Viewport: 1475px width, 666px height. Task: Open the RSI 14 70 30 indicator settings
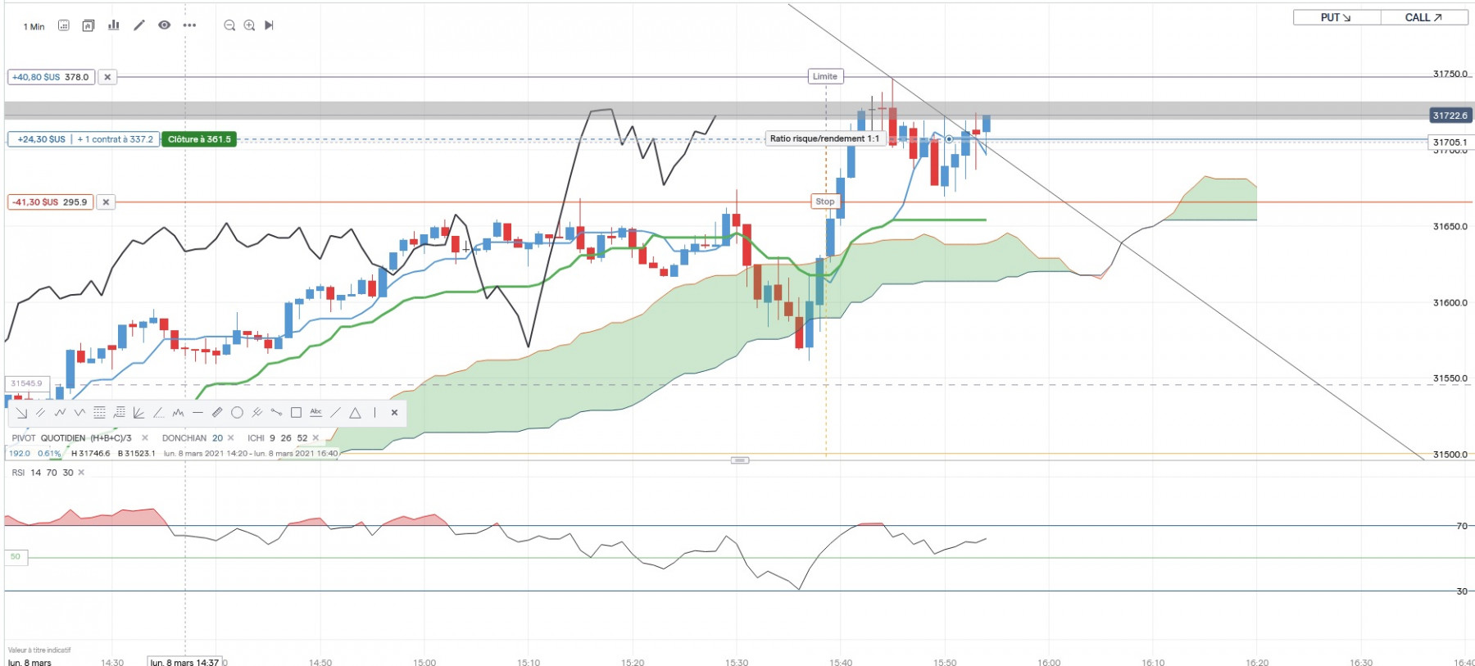tap(42, 473)
